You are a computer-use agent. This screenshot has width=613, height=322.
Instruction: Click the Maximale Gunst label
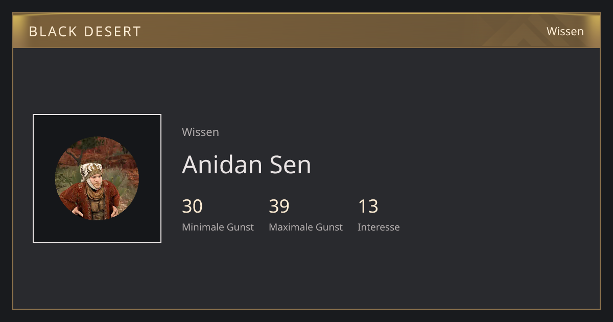pyautogui.click(x=305, y=227)
